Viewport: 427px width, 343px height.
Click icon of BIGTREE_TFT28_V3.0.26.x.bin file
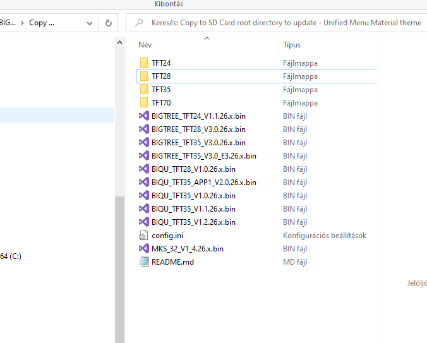[x=144, y=129]
